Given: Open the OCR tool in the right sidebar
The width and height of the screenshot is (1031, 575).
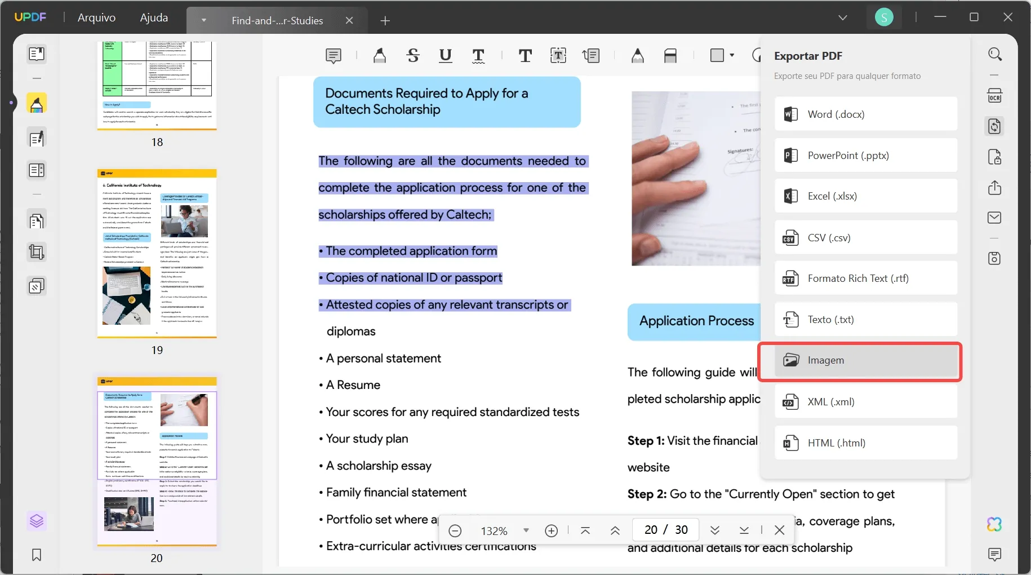Looking at the screenshot, I should point(995,95).
